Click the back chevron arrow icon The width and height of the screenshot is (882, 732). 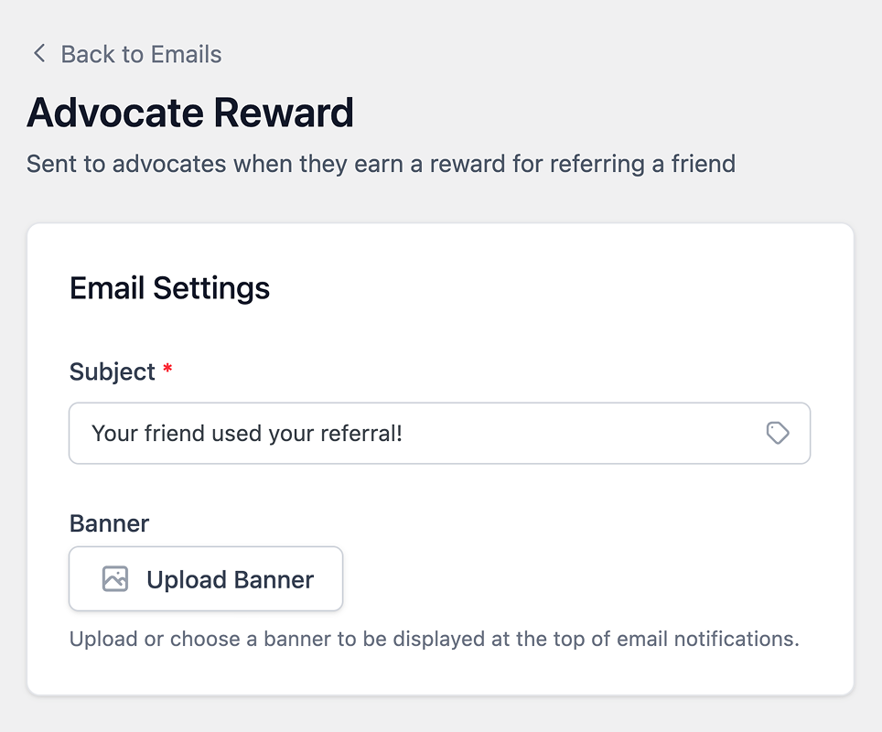(x=38, y=54)
